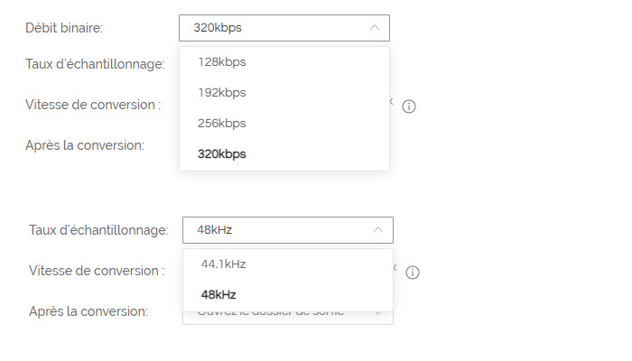Collapse the Débit binaire chevron arrow
This screenshot has height=361, width=632.
[375, 28]
